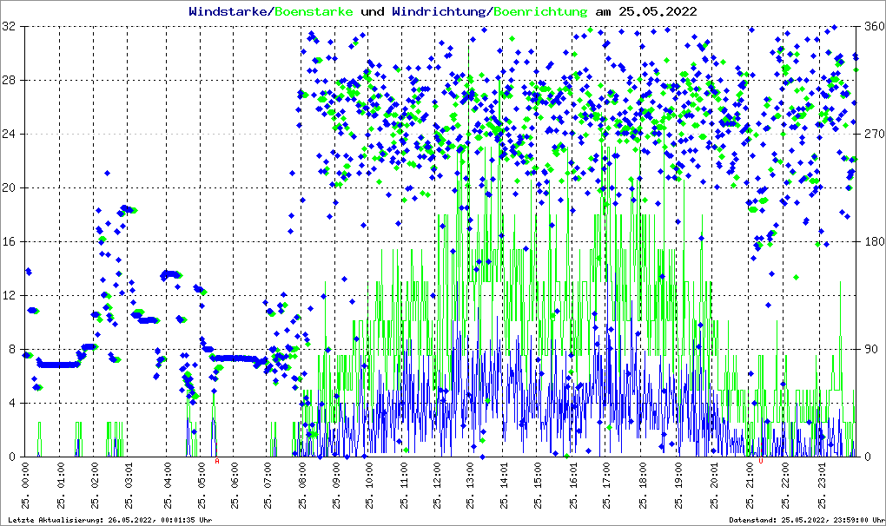This screenshot has height=526, width=886.
Task: Click the red sunset marker 'U'
Action: [x=761, y=461]
